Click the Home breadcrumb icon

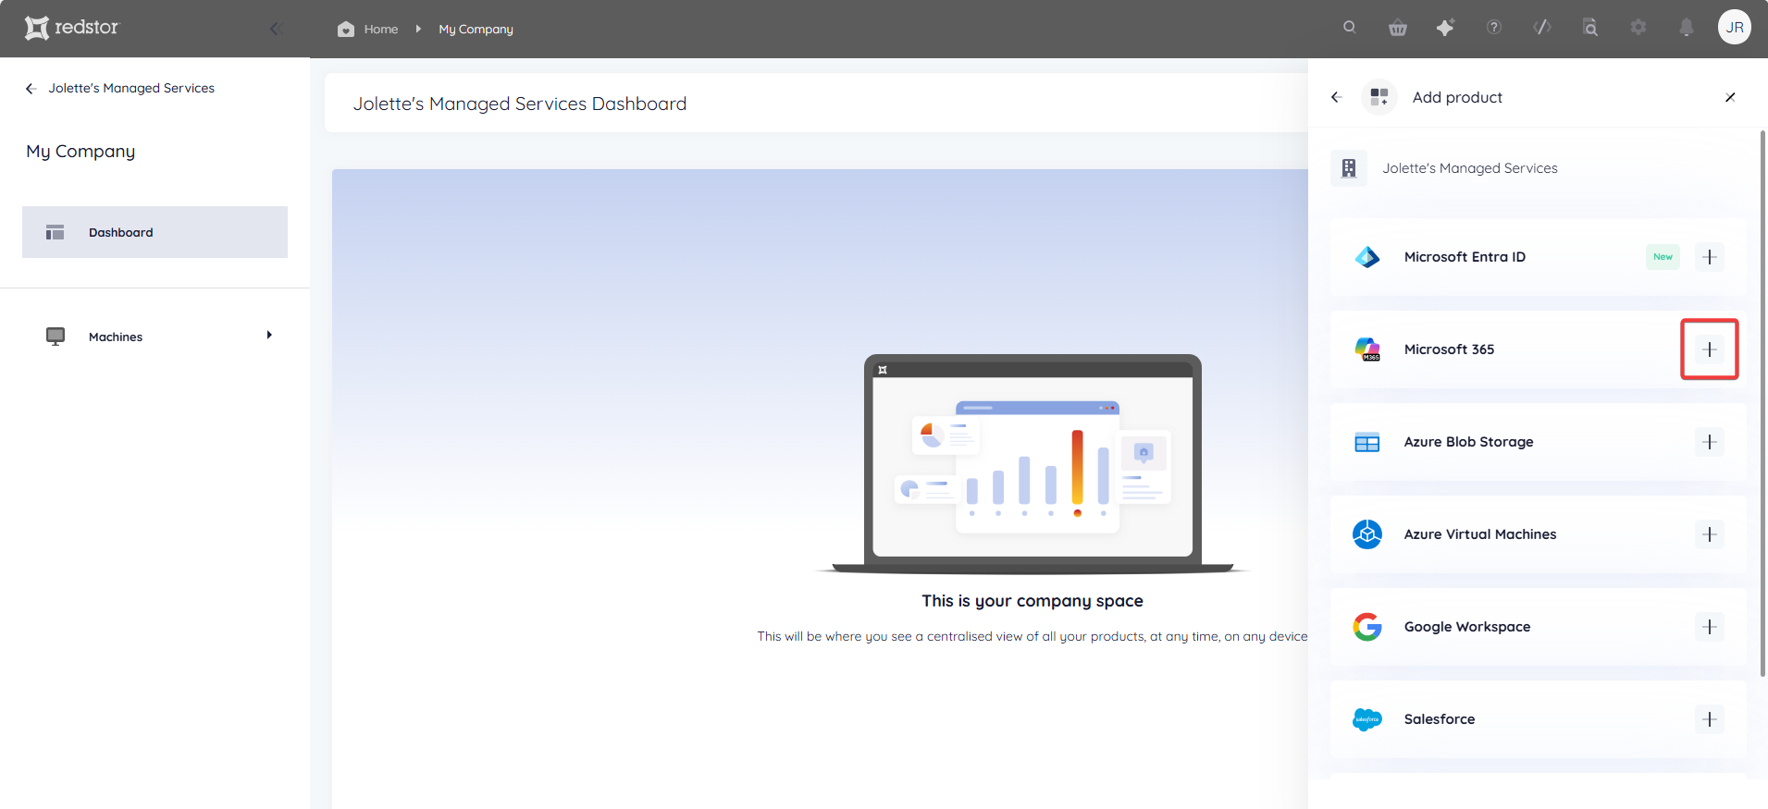click(x=346, y=29)
